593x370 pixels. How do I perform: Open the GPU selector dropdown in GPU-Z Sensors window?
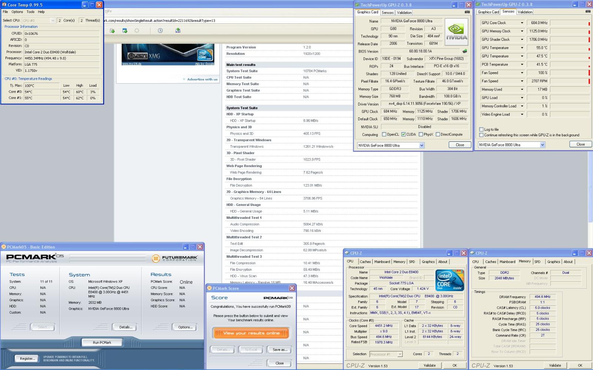click(542, 145)
